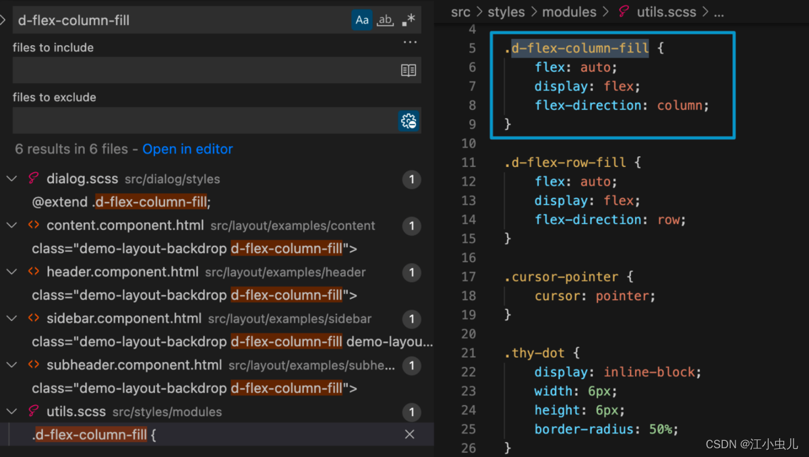Click Sass icon in editor breadcrumb
This screenshot has height=457, width=809.
[623, 12]
